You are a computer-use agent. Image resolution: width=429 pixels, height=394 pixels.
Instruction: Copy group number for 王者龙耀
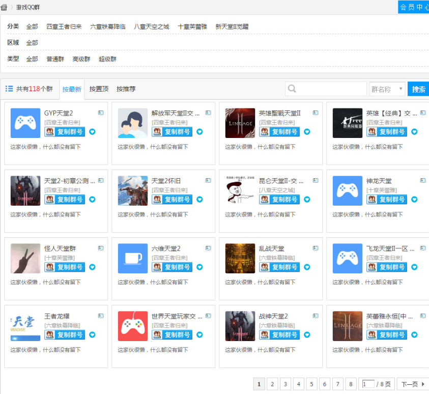coord(65,334)
